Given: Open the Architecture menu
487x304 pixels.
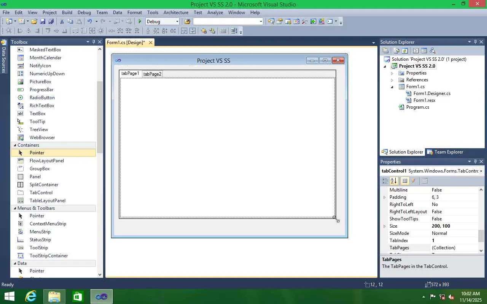Looking at the screenshot, I should click(176, 12).
